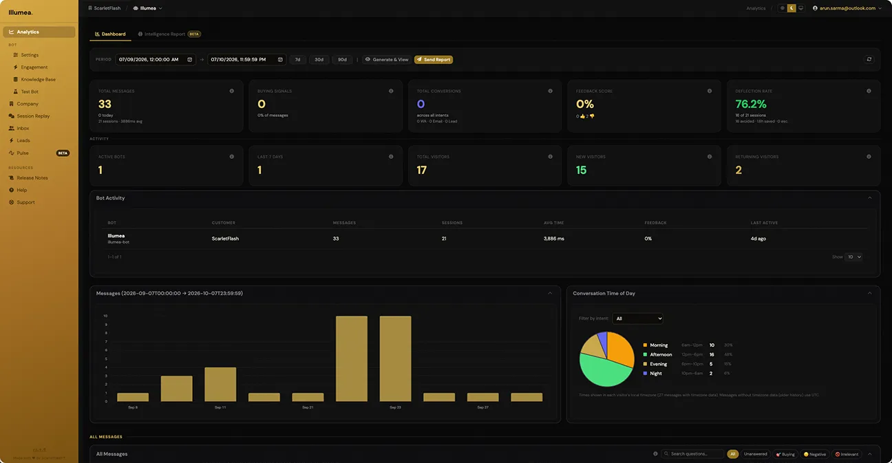Click the Illumea bot table row
892x463 pixels.
[x=485, y=239]
